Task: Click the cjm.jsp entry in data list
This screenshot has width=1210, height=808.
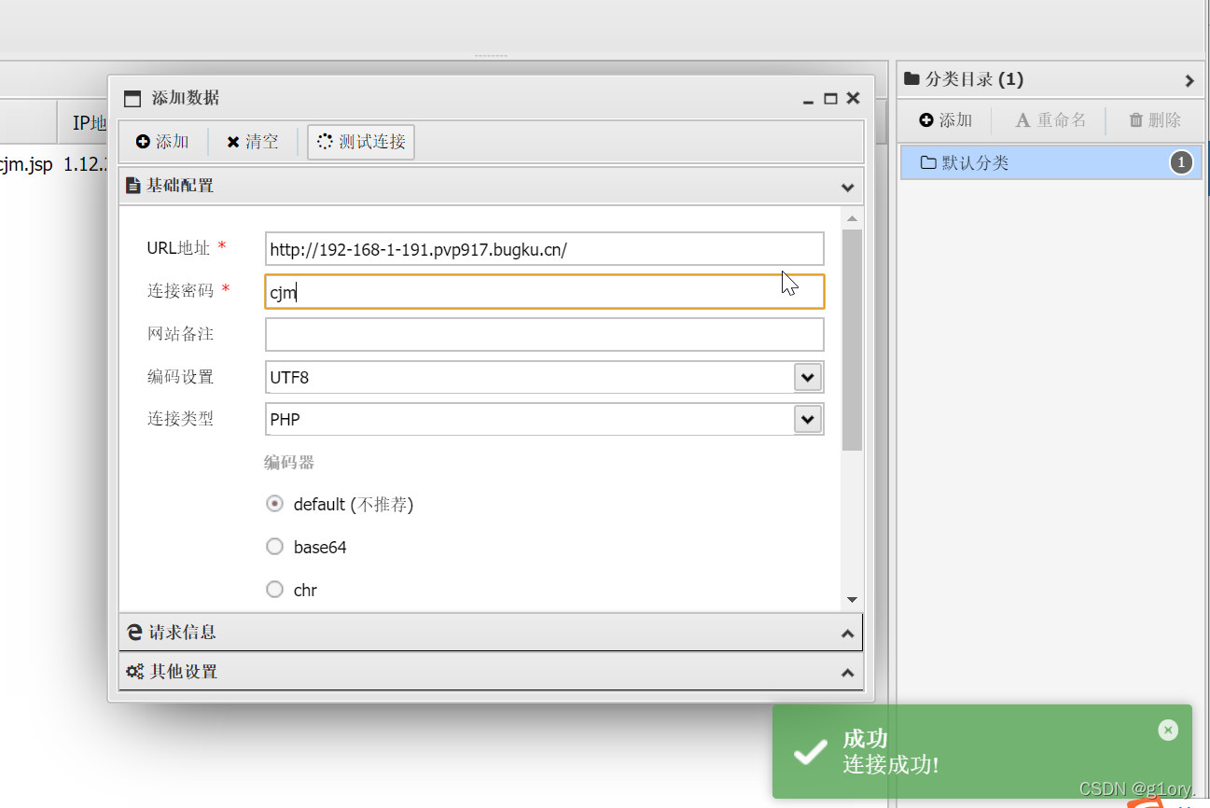Action: pos(26,164)
